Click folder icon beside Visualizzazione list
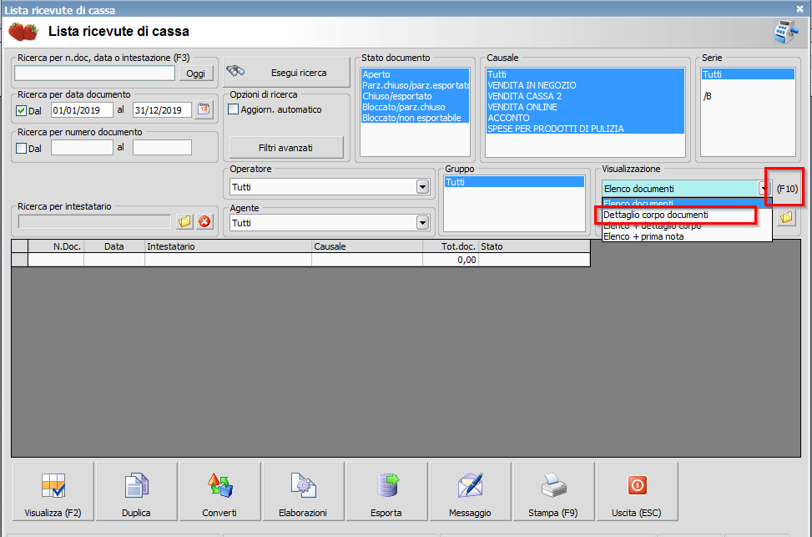 pyautogui.click(x=786, y=216)
